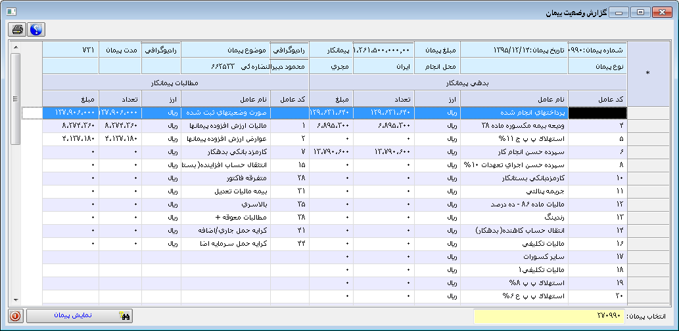Minimize the گزارش وضعیت پیمان window

[619, 12]
